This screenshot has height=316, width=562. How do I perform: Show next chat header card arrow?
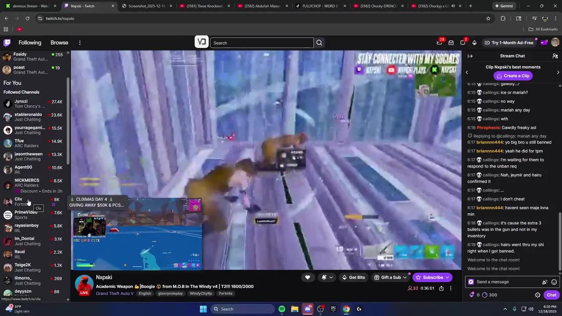coord(558,72)
